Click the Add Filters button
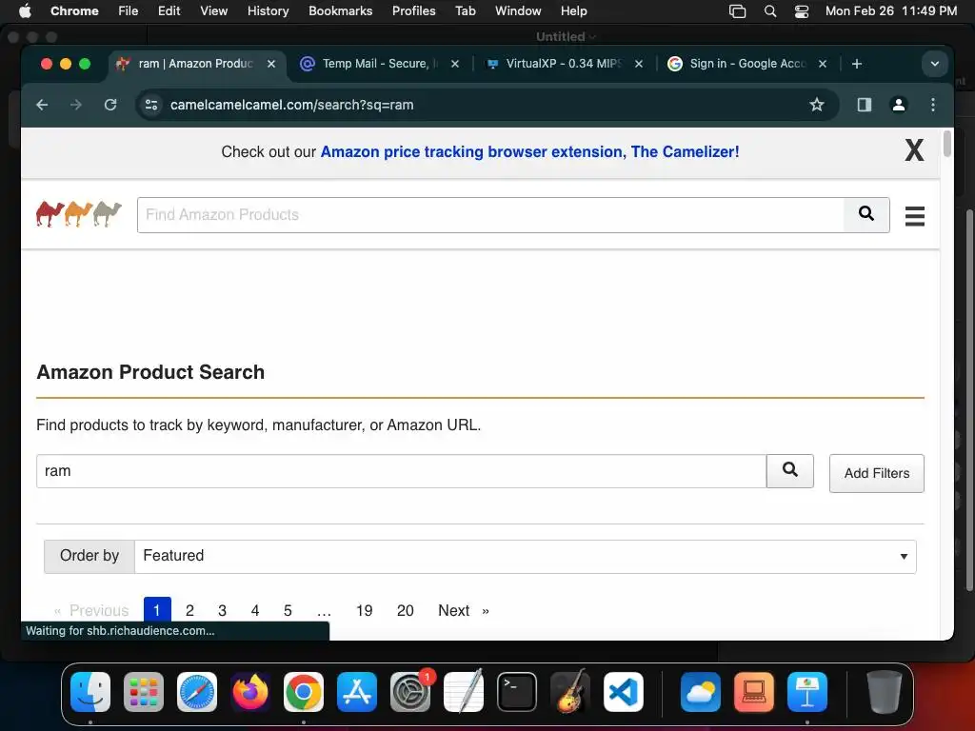Screen dimensions: 975x731 (x=876, y=473)
